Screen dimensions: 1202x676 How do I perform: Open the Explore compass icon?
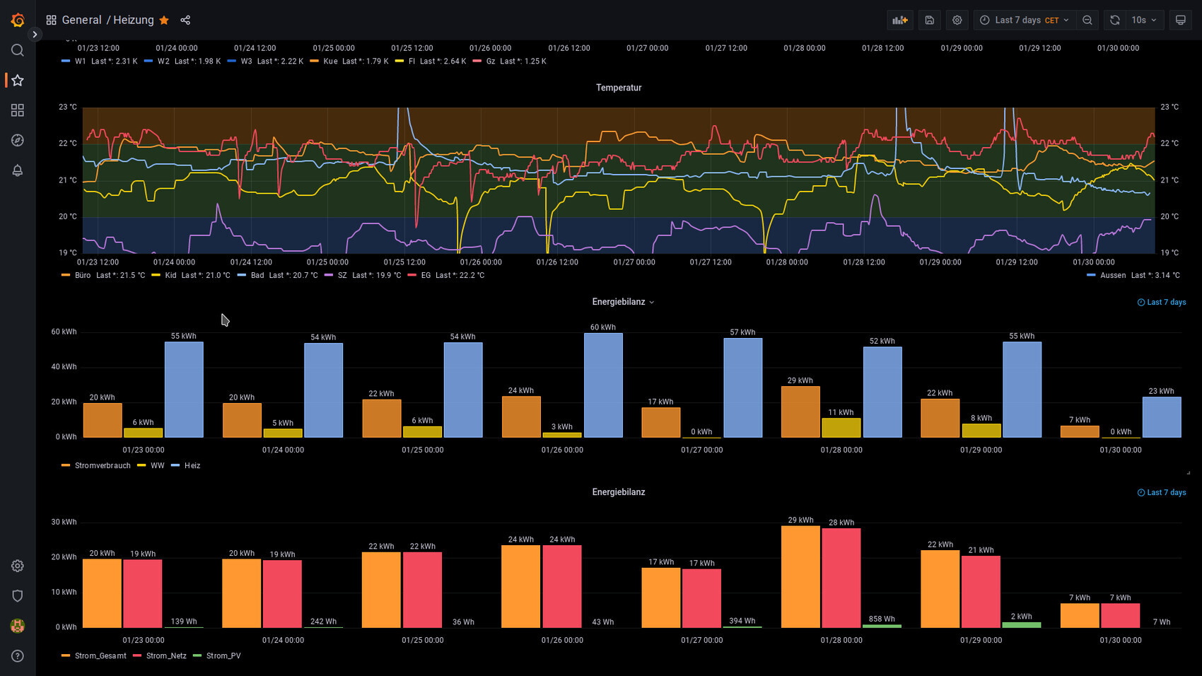(18, 141)
